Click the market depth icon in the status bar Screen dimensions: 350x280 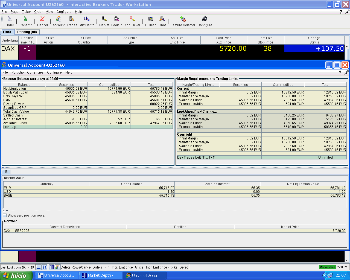pyautogui.click(x=52, y=267)
